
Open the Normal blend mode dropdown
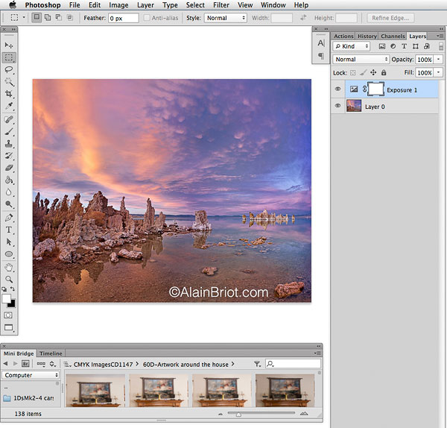[361, 60]
